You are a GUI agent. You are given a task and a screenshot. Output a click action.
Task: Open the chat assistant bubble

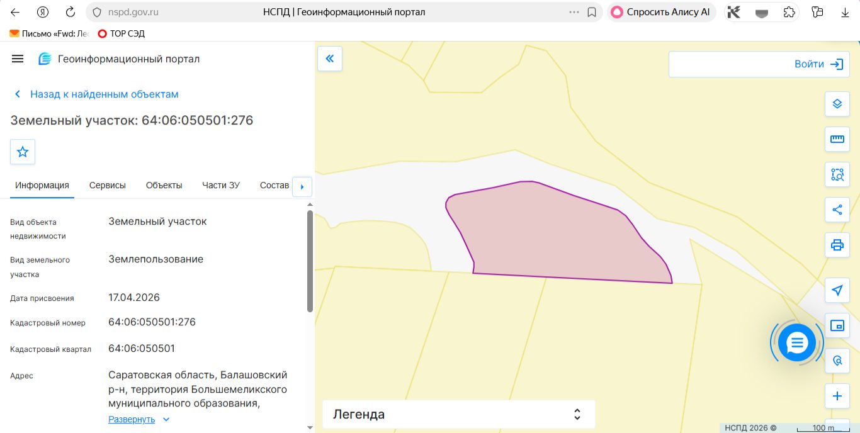(x=797, y=343)
